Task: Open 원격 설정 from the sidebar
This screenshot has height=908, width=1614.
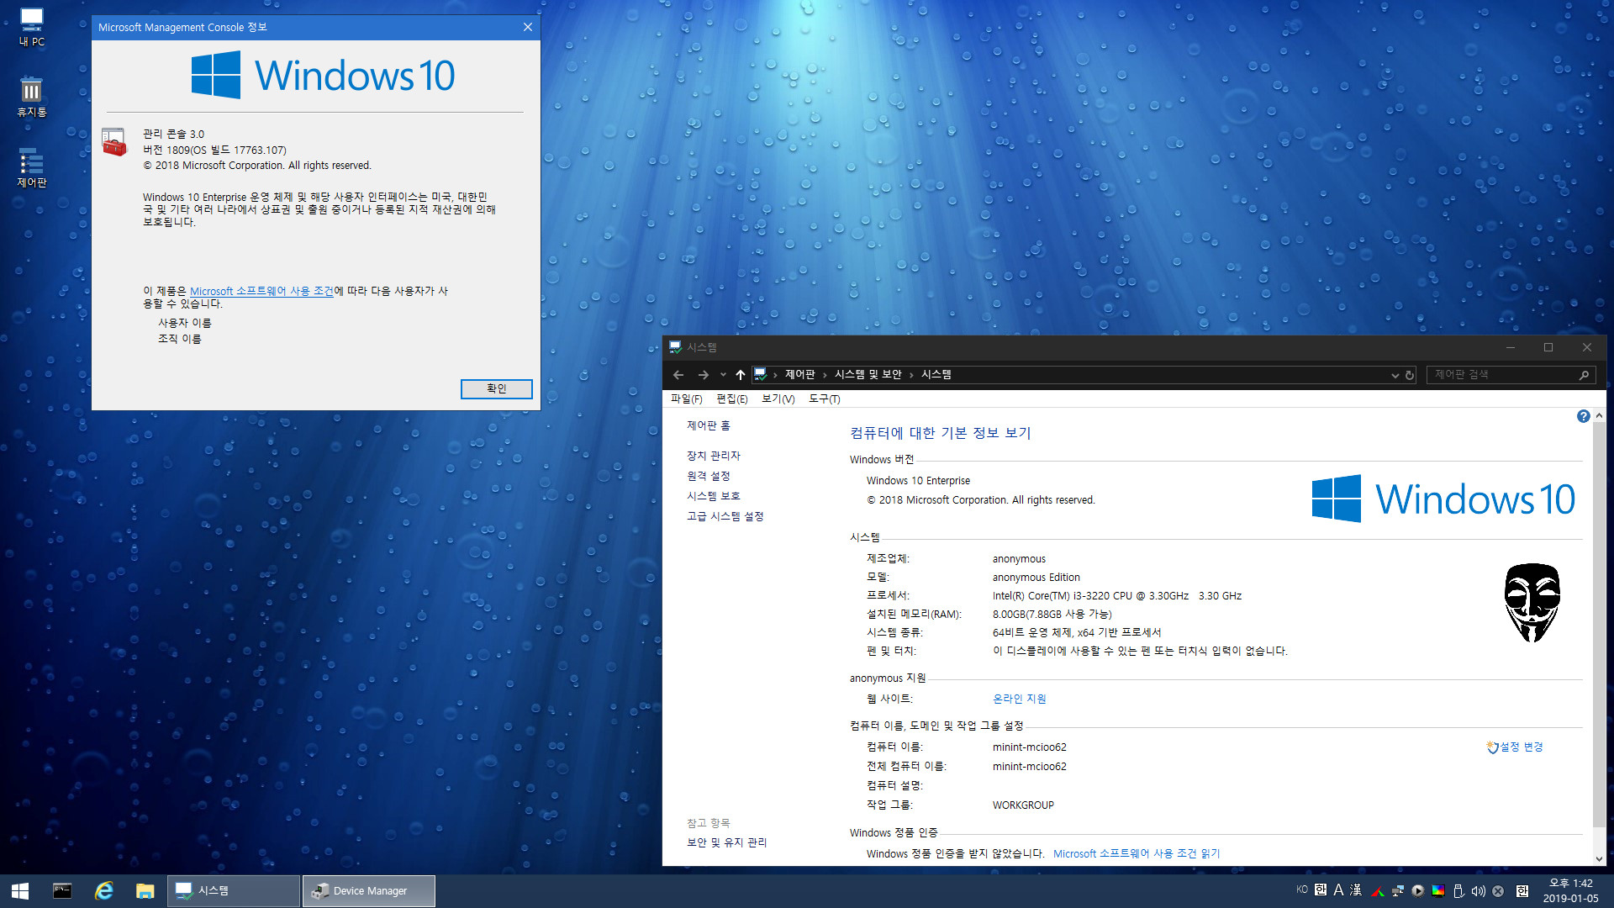Action: (709, 476)
